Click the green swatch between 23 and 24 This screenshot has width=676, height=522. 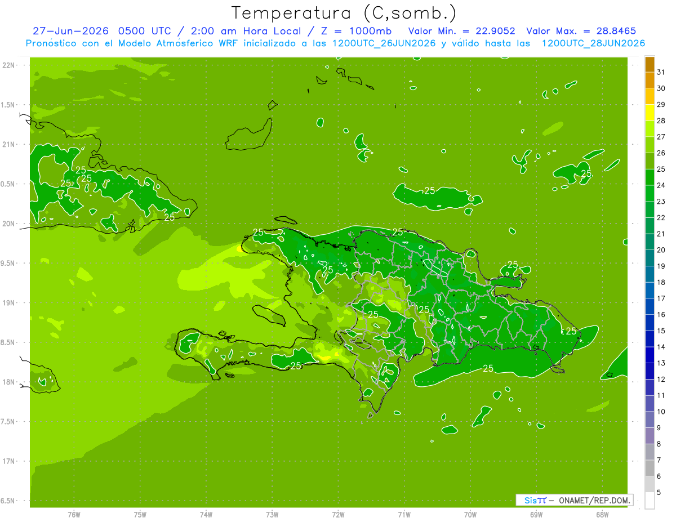[650, 194]
